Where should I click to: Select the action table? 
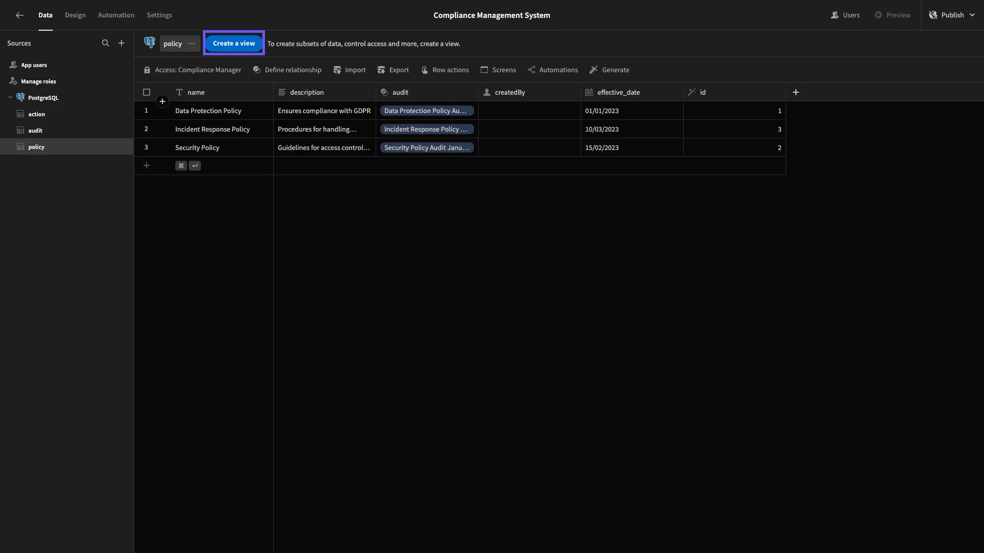[67, 114]
